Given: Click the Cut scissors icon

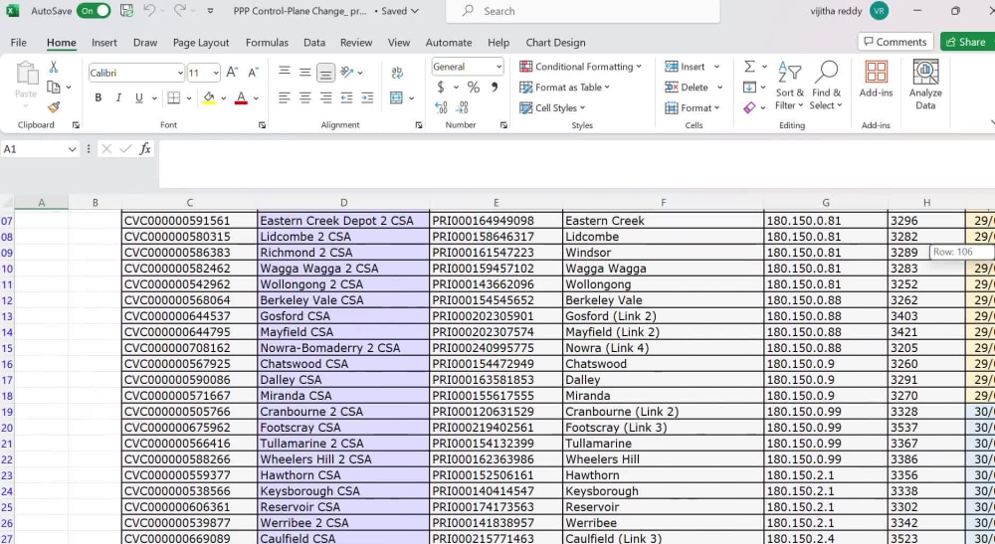Looking at the screenshot, I should pos(54,68).
